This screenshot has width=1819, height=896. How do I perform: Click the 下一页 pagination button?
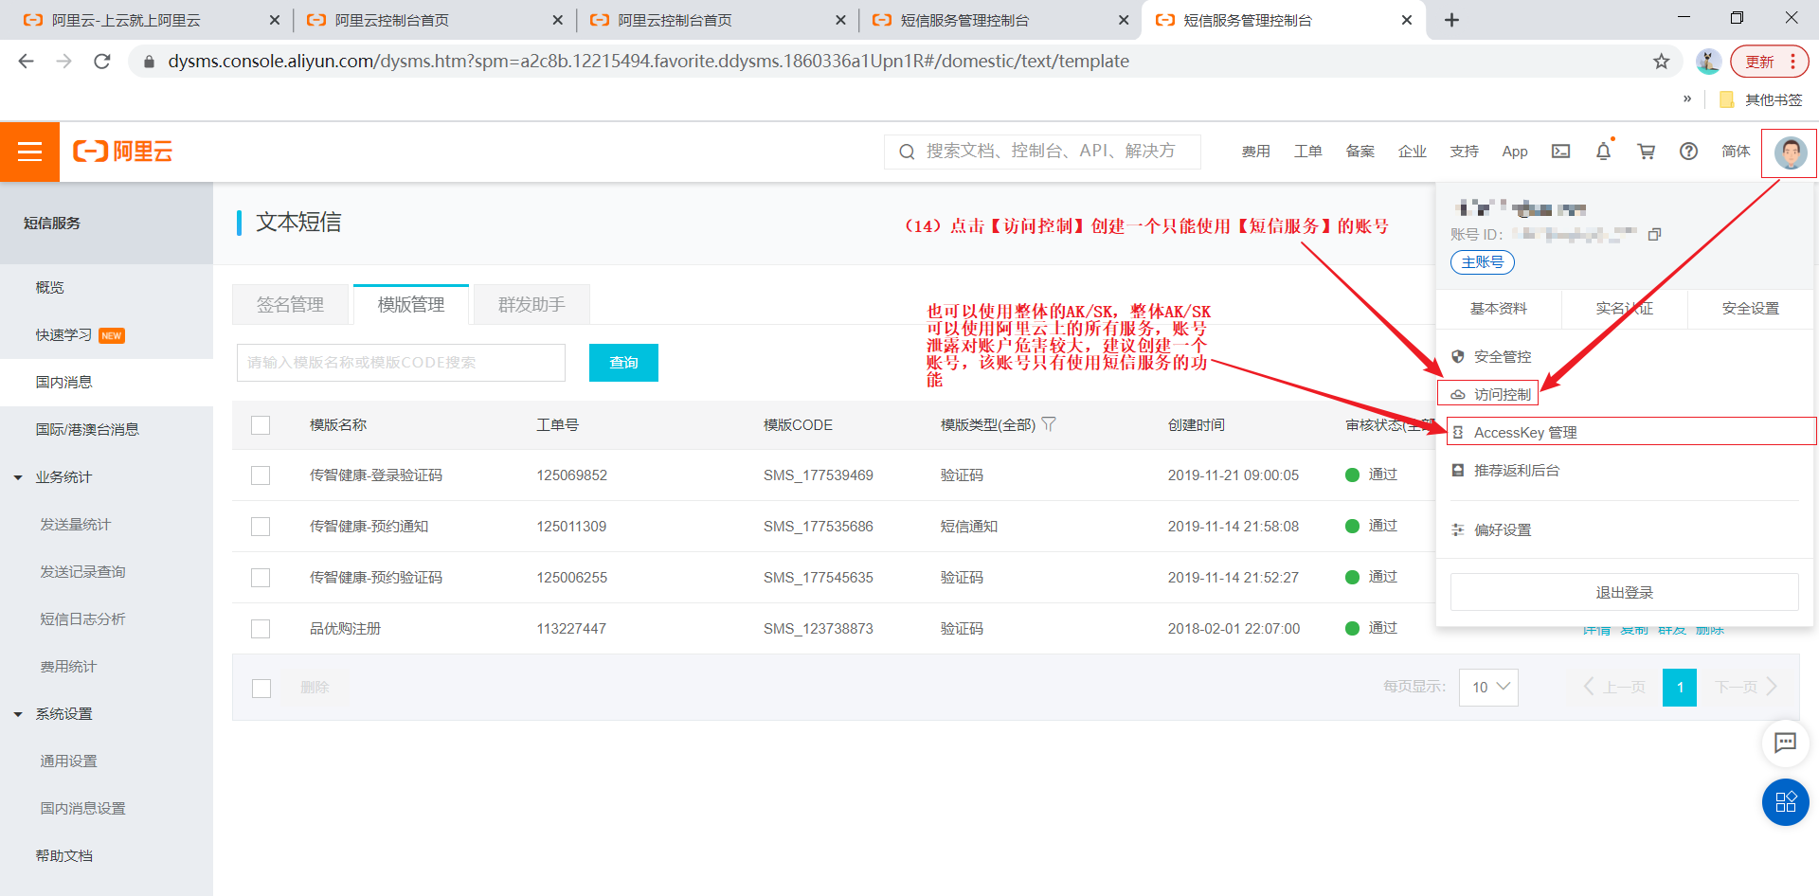(1745, 687)
